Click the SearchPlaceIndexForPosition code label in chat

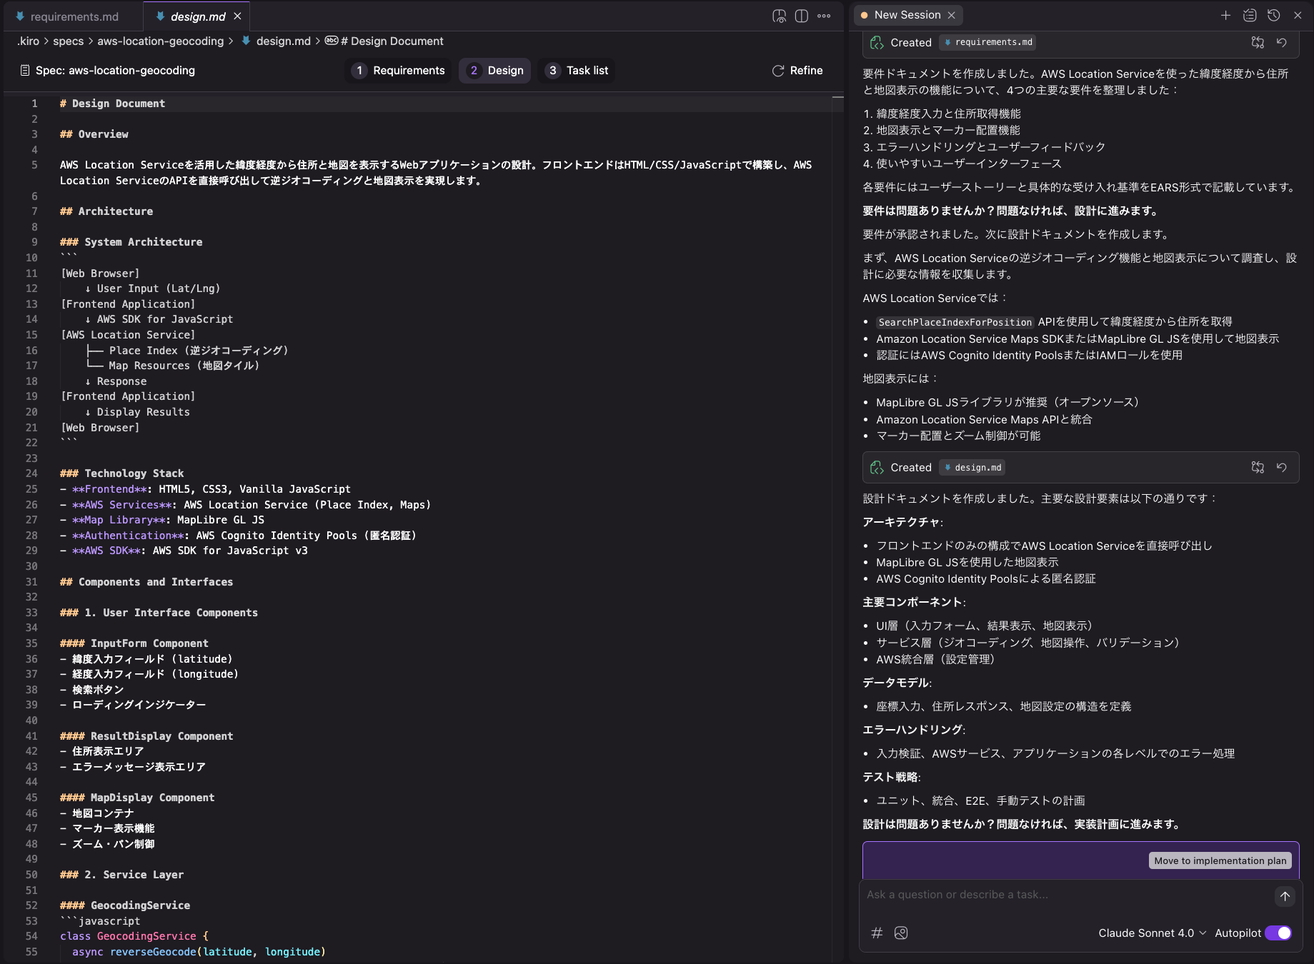click(955, 322)
